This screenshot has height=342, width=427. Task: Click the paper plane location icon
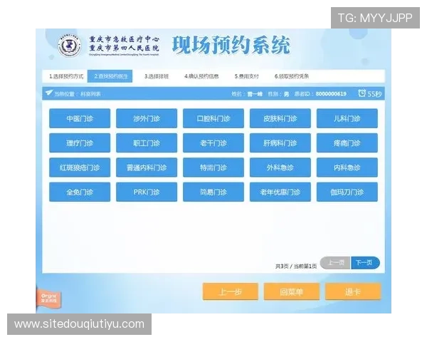click(49, 93)
